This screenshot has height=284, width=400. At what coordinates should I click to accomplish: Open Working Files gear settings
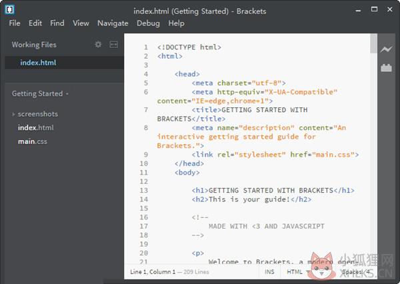(98, 45)
